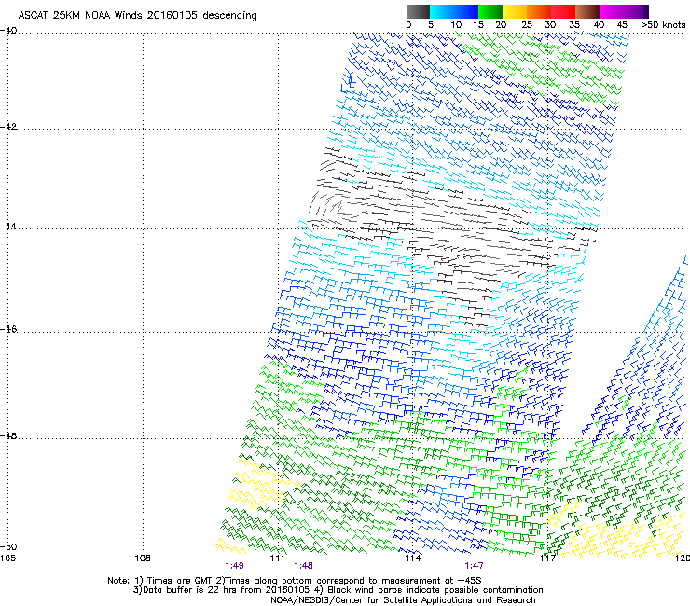Click the latitude label '-44'
This screenshot has width=690, height=606.
tap(8, 227)
